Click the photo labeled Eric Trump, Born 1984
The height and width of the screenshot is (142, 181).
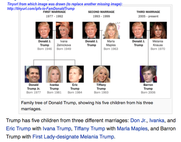click(75, 74)
